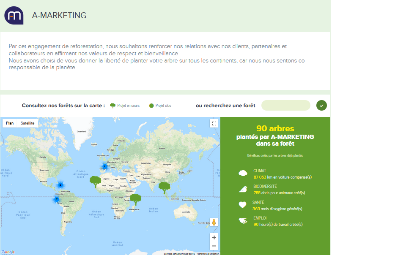Open the cluster marker in the Caribbean
Viewport: 406px width, 255px height.
coord(60,185)
